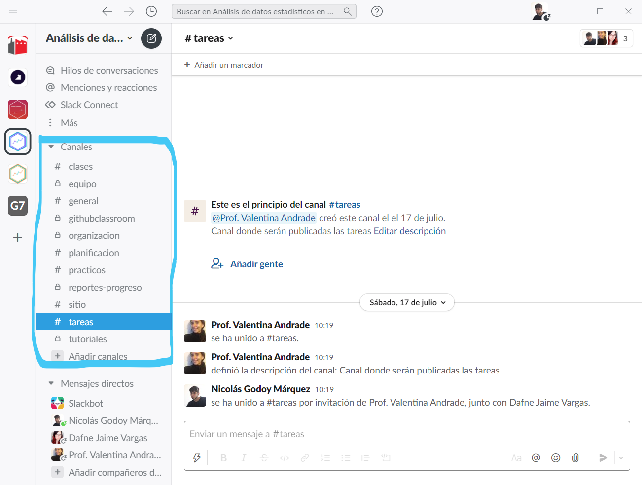This screenshot has width=642, height=485.
Task: Open the history clock icon
Action: [x=151, y=11]
